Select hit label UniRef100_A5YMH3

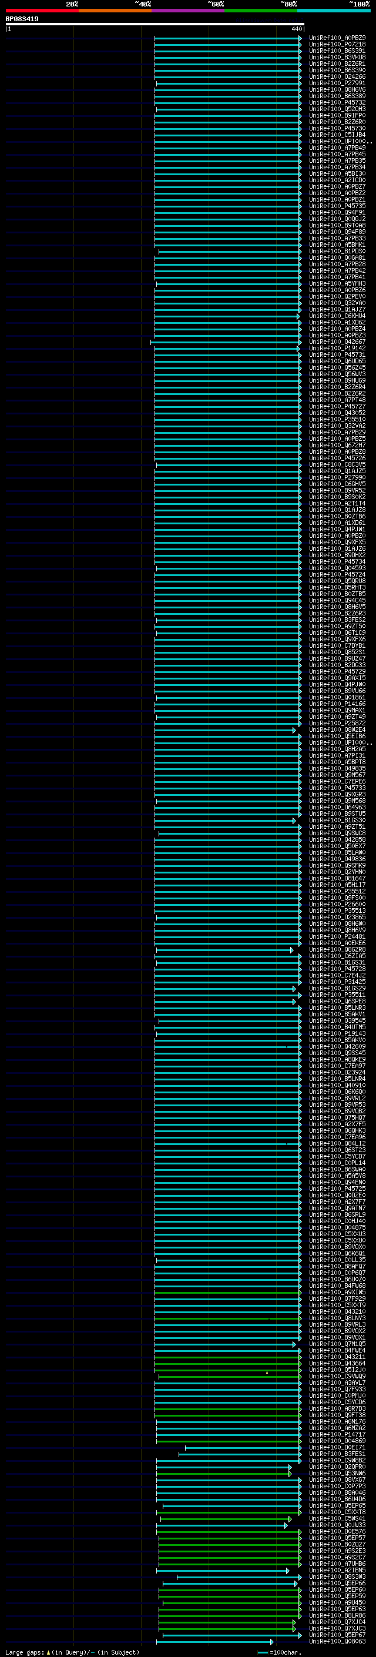coord(337,284)
